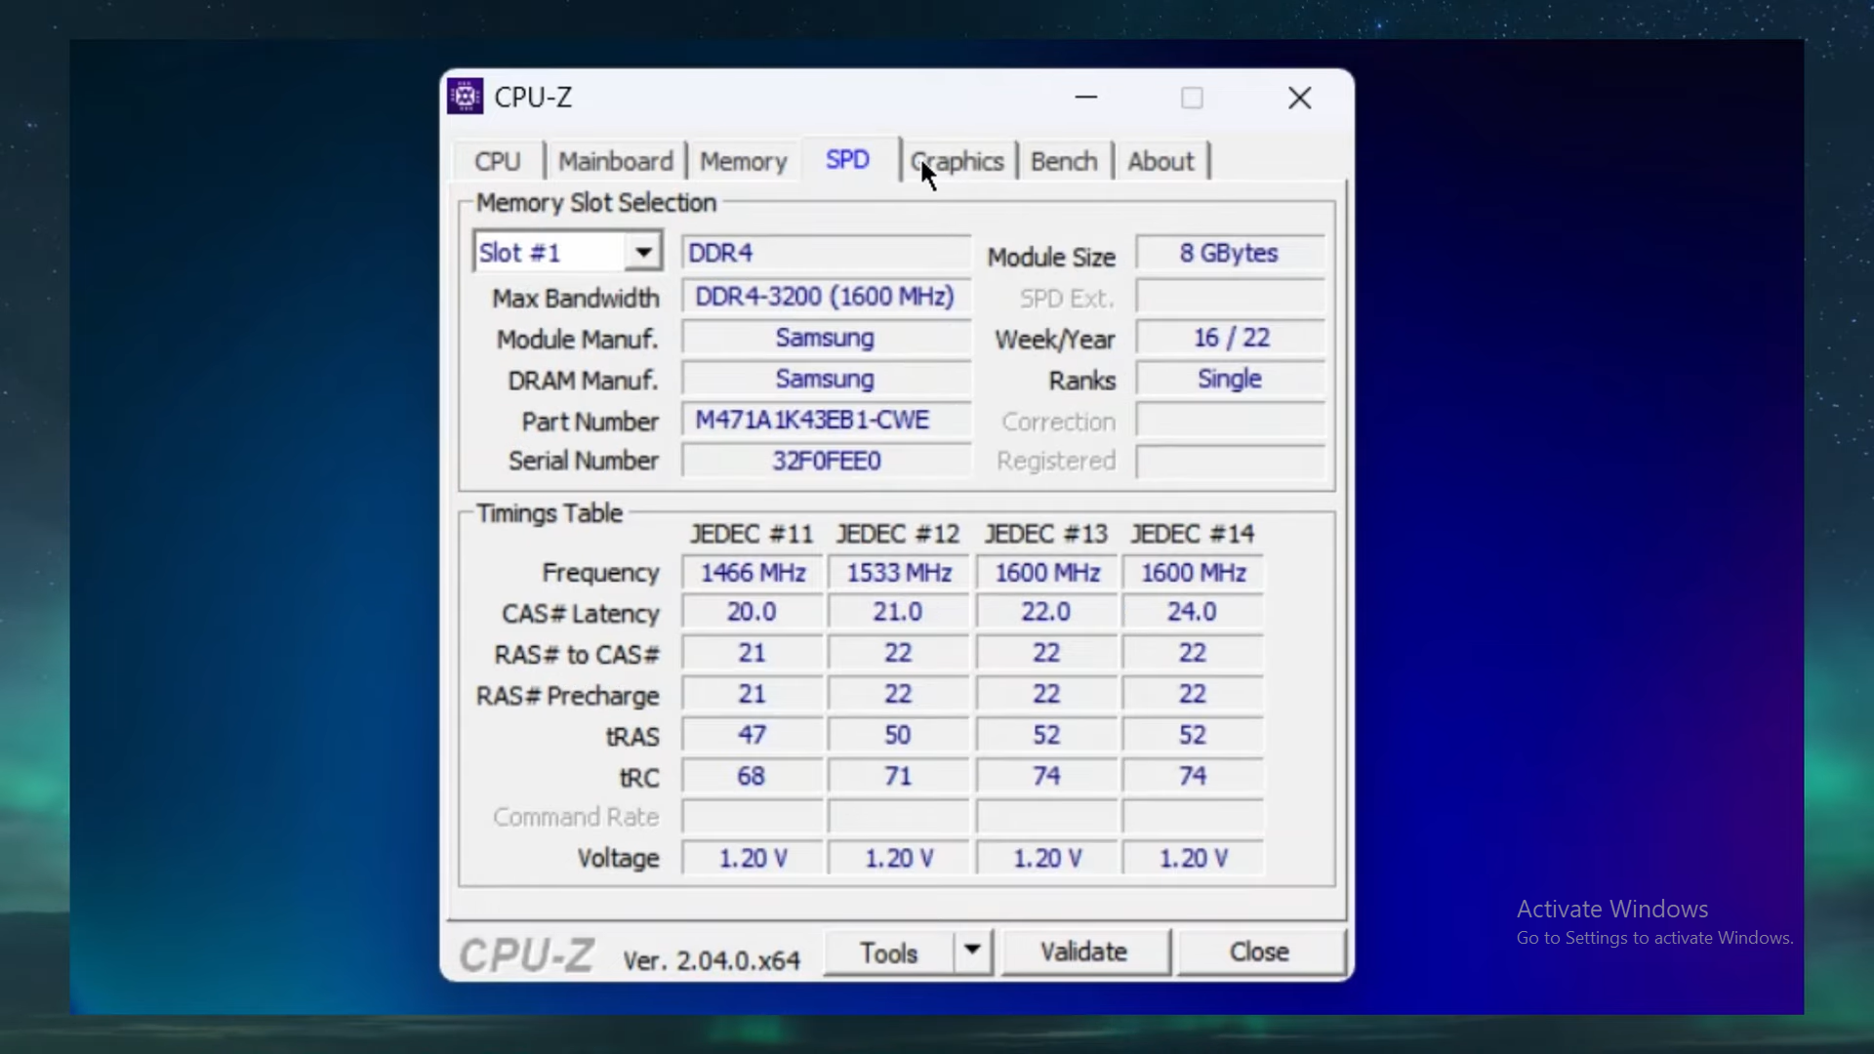Click tRAS value 50
The image size is (1874, 1054).
click(899, 735)
